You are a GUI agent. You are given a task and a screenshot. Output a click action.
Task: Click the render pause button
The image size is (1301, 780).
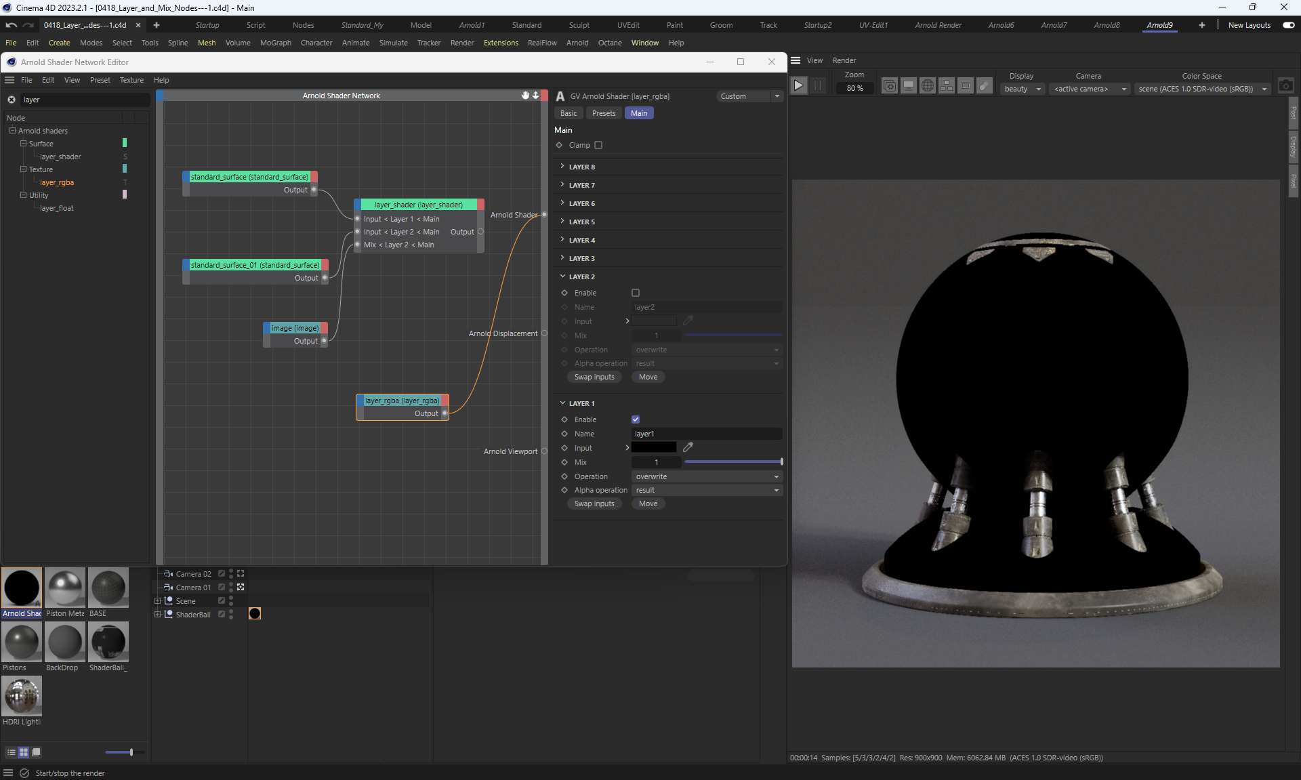tap(818, 86)
